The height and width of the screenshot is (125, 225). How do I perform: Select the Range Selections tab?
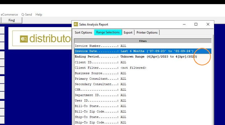pyautogui.click(x=108, y=32)
